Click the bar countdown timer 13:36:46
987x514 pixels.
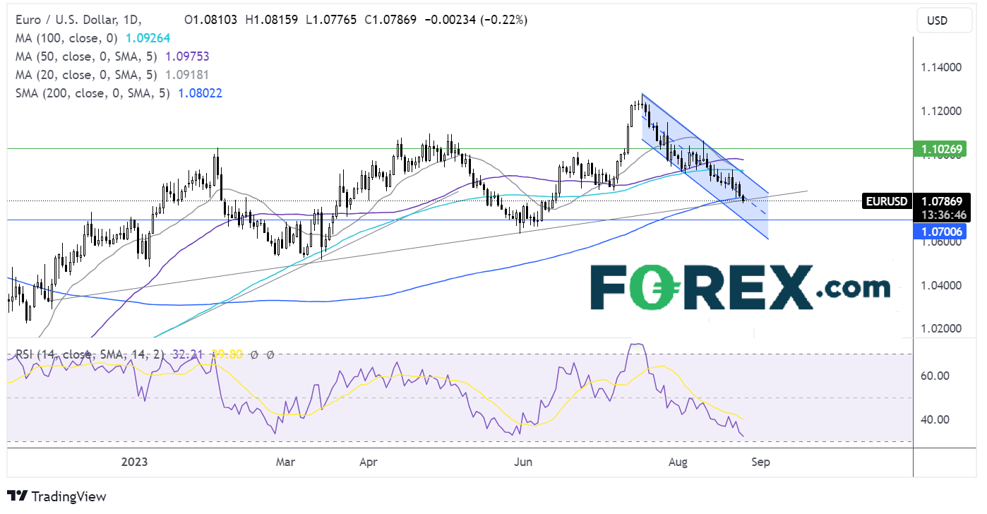(944, 215)
